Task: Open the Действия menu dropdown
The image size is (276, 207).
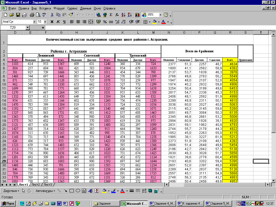Action: click(x=11, y=191)
